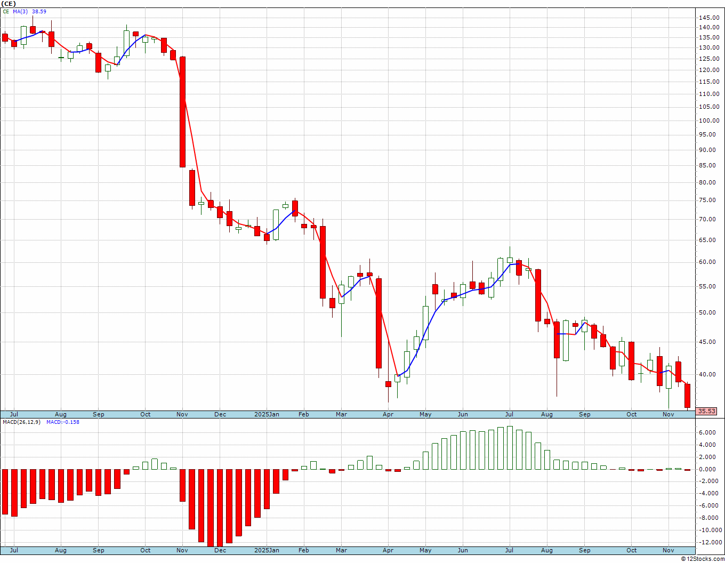This screenshot has height=563, width=725.
Task: Click the MACD:-0.158 value label
Action: point(62,422)
